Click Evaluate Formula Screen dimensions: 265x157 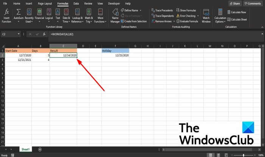[187, 21]
